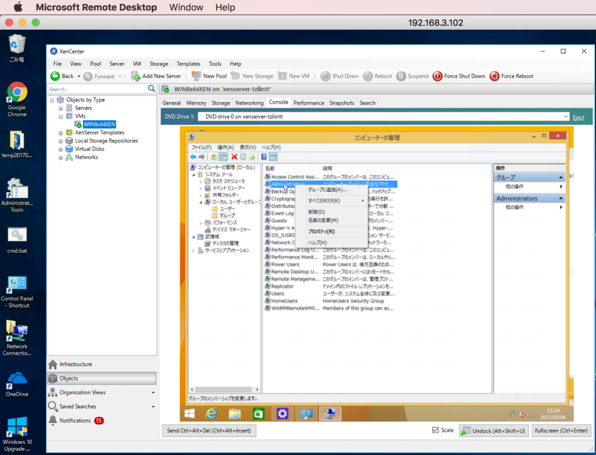Open the macOS Window menu
The image size is (596, 455).
tap(186, 7)
